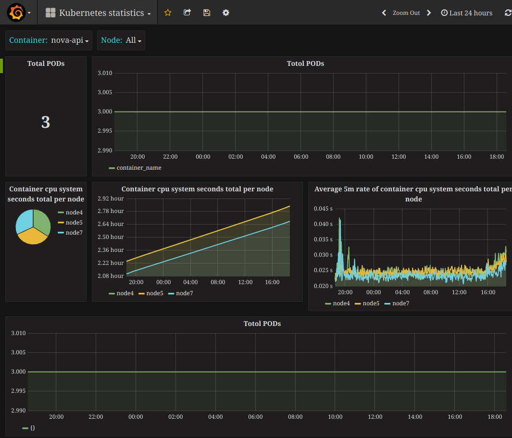Shift time range backward with left arrow
Screen dimensions: 512x438
coord(384,13)
